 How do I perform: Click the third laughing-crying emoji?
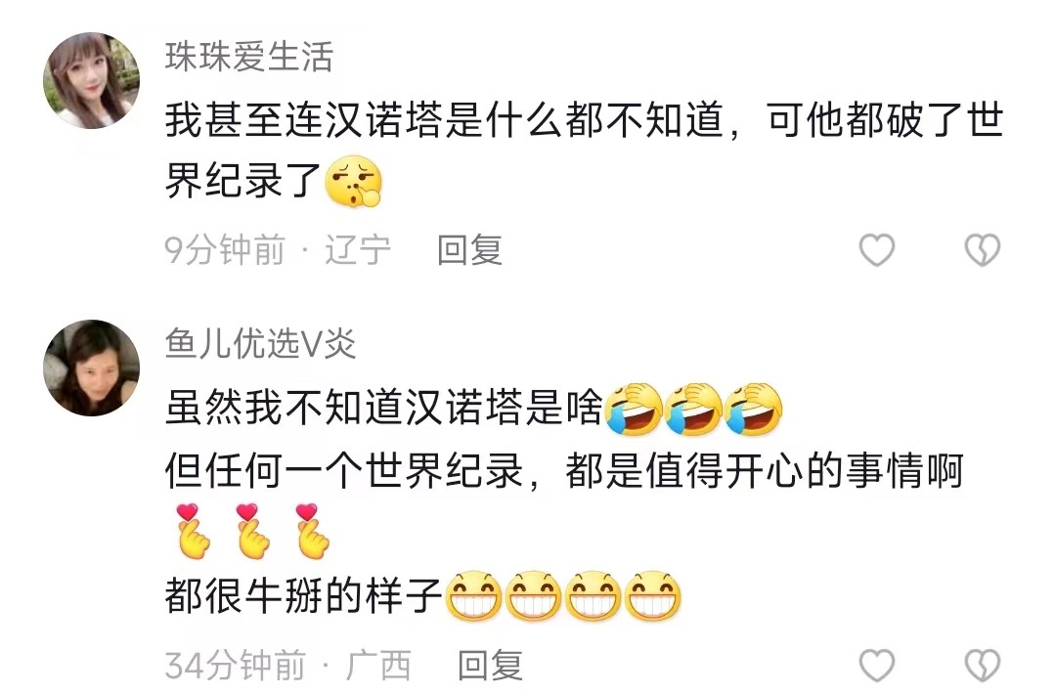[x=754, y=409]
